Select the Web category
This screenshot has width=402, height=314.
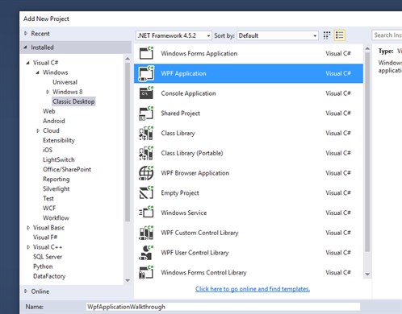tap(48, 111)
